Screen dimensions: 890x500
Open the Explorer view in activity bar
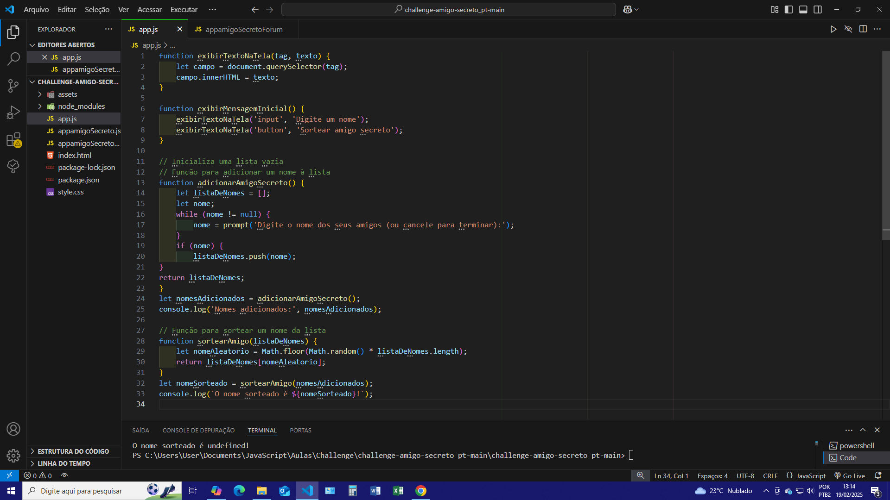[13, 32]
